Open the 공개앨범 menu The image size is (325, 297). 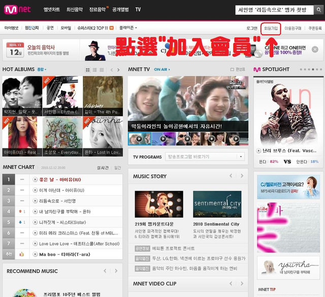120,10
